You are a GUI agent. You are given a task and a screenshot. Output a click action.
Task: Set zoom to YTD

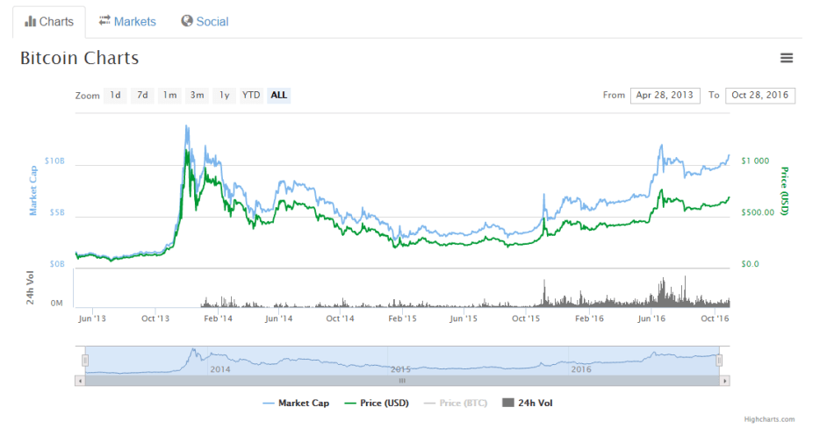(x=251, y=95)
